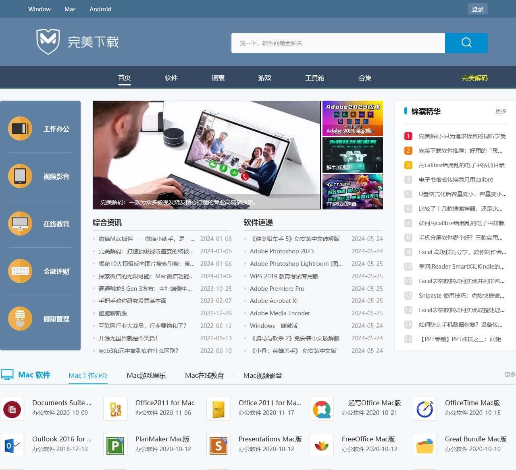Open FreeOffice Mac版 app icon
The width and height of the screenshot is (516, 470).
click(x=322, y=445)
